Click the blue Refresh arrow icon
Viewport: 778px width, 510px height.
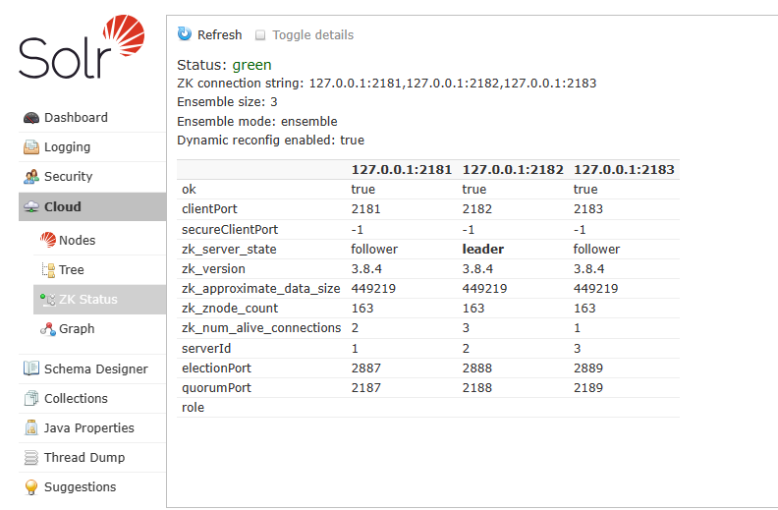point(185,34)
